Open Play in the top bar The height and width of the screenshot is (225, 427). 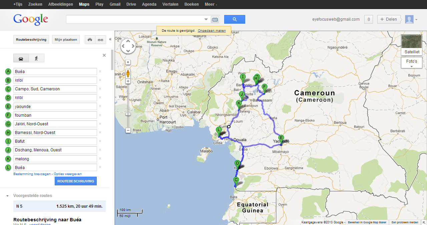[99, 4]
